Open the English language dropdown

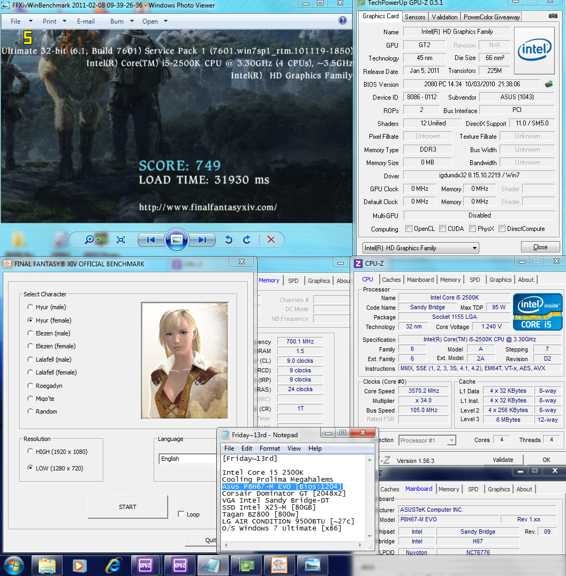pos(188,459)
